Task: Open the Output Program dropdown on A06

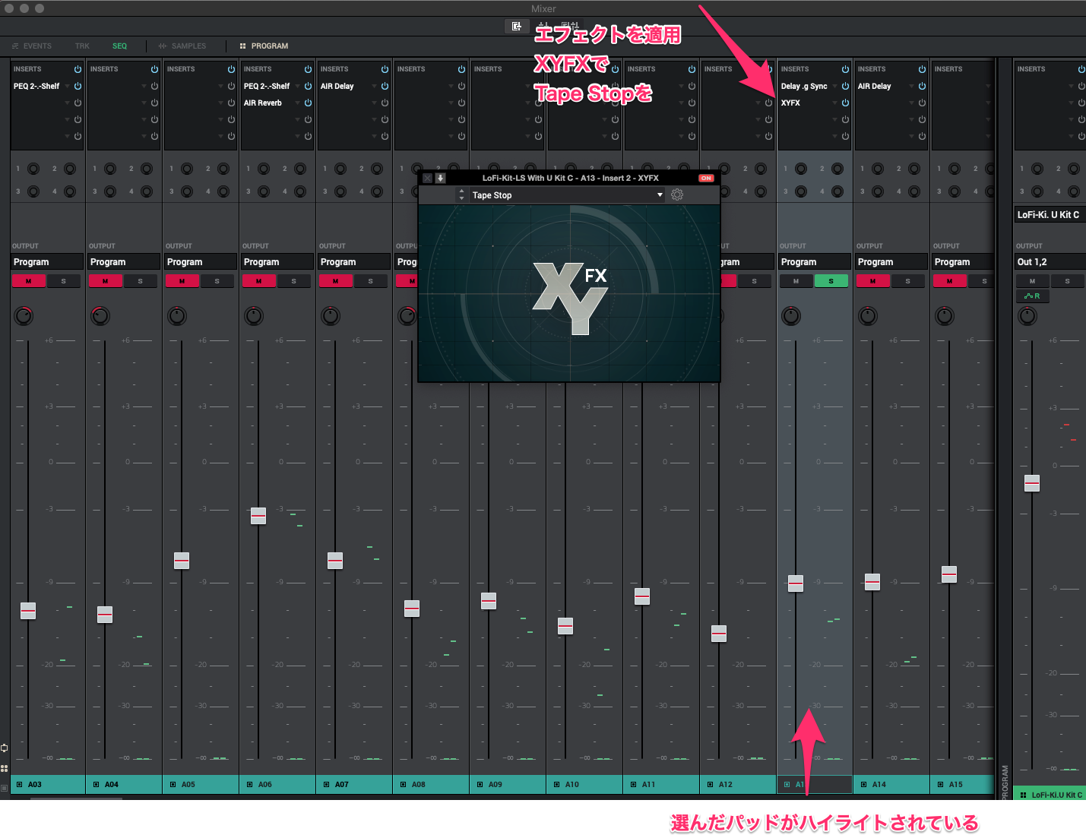Action: pyautogui.click(x=277, y=262)
